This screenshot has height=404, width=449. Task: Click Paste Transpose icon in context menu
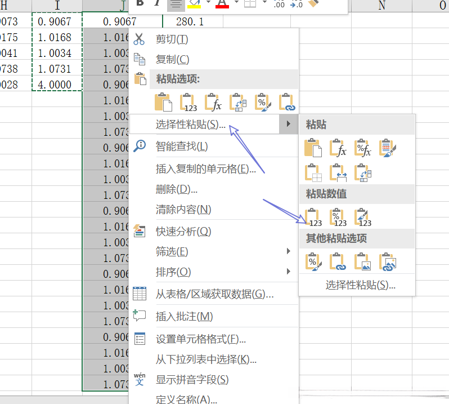click(x=238, y=102)
